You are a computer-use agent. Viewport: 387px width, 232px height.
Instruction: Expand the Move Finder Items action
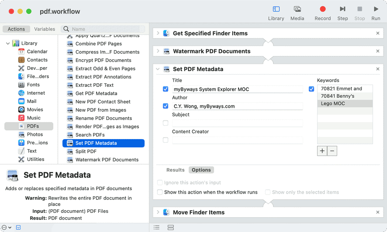coord(158,212)
